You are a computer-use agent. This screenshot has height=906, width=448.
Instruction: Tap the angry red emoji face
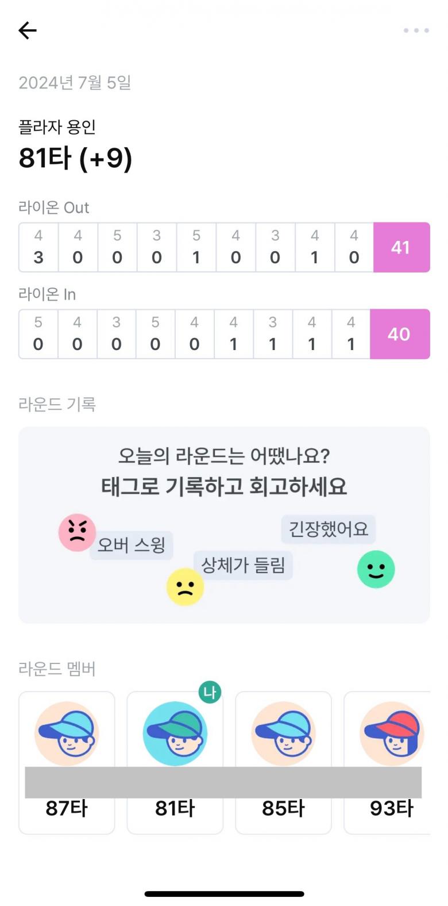[x=77, y=532]
